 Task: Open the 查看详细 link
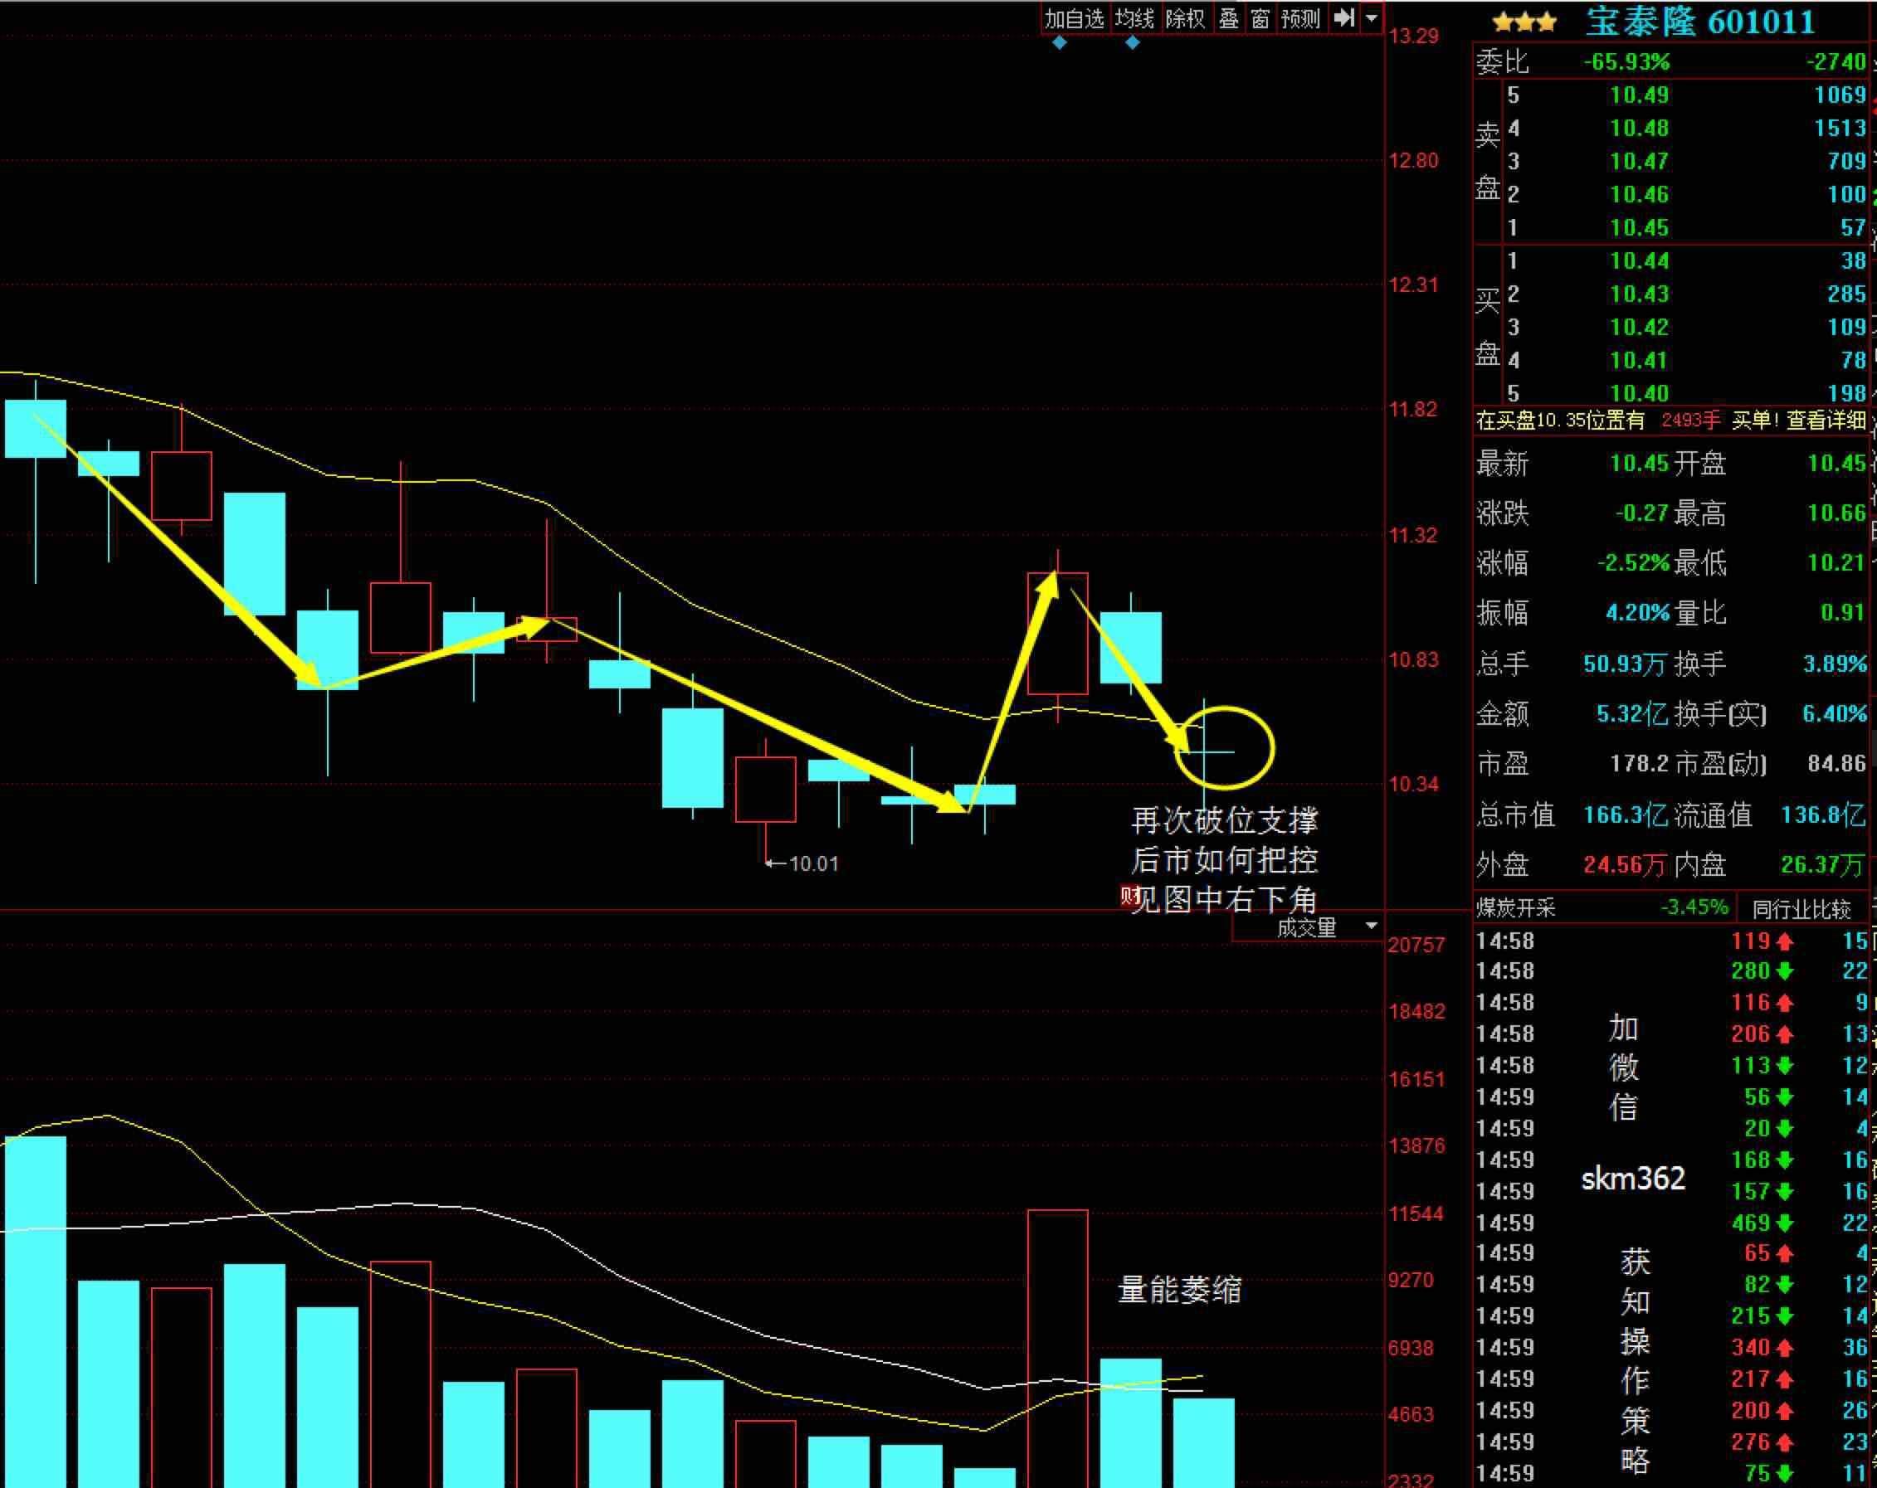point(1826,421)
